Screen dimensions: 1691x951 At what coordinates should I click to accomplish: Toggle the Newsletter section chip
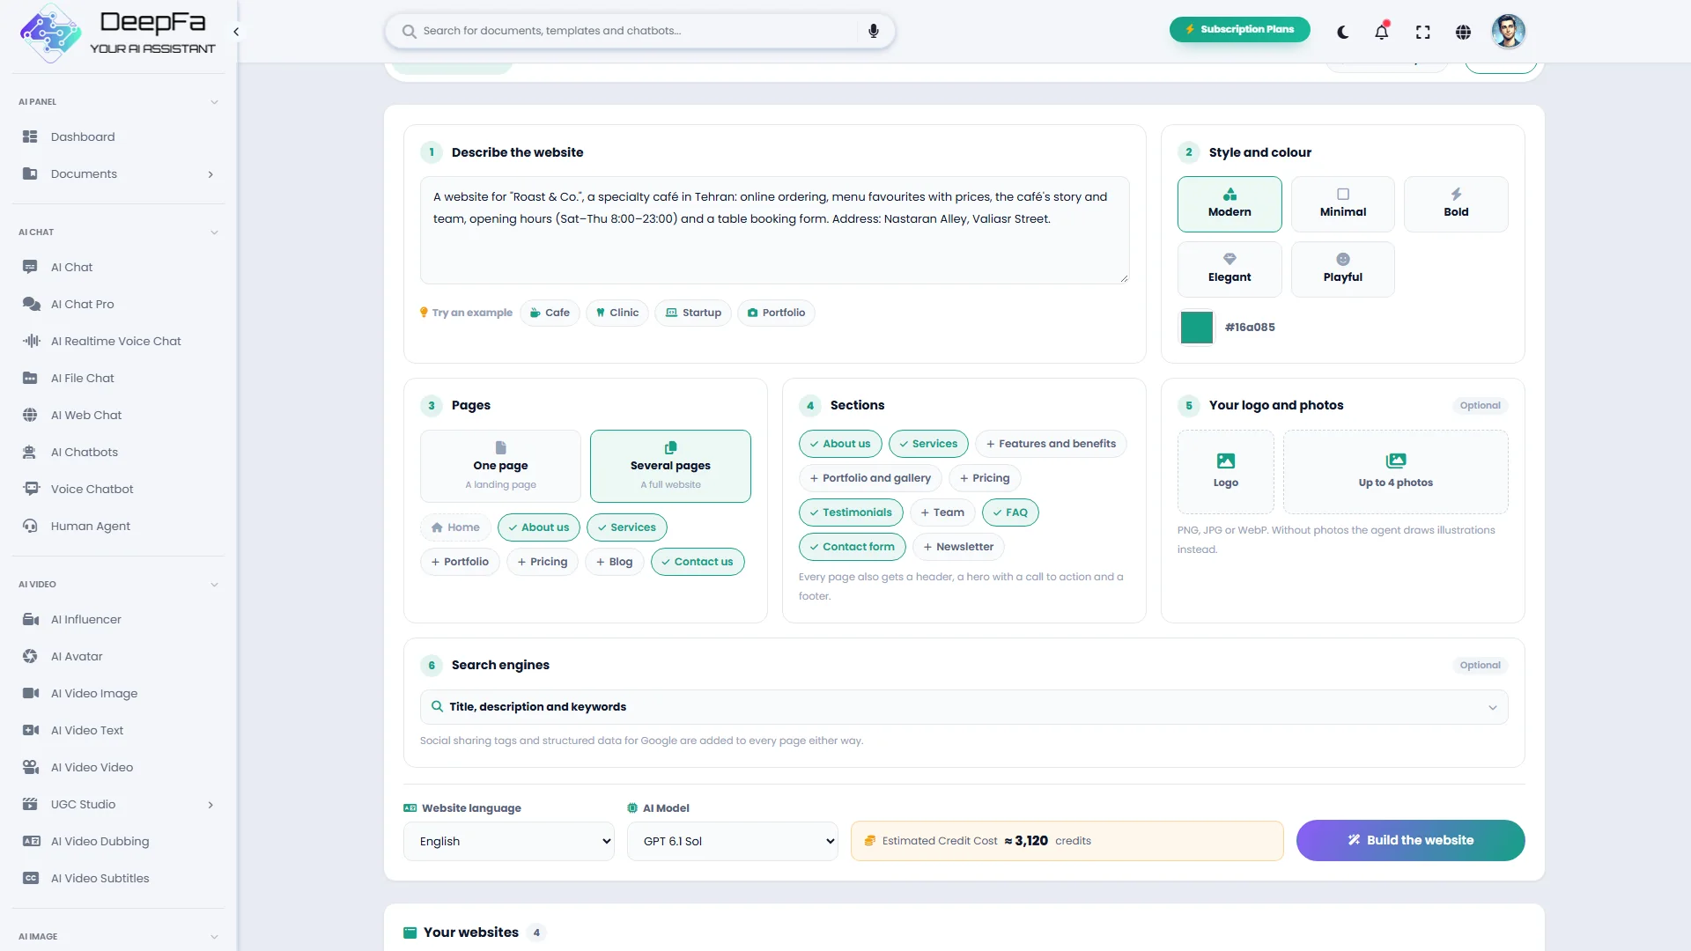coord(958,547)
